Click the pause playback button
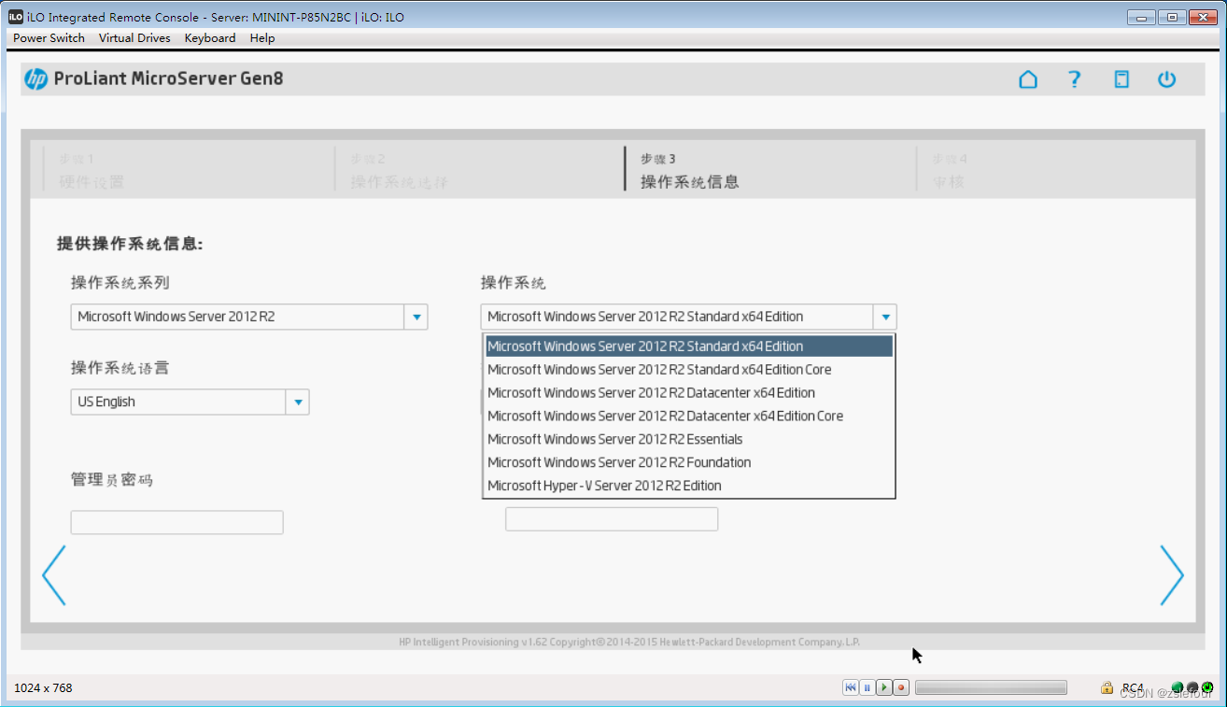 [867, 687]
